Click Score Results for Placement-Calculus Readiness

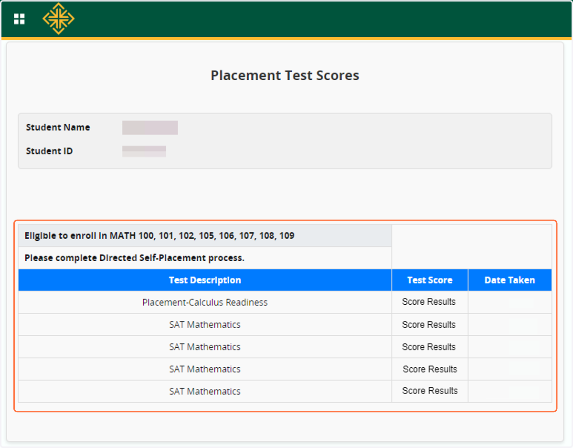point(429,302)
